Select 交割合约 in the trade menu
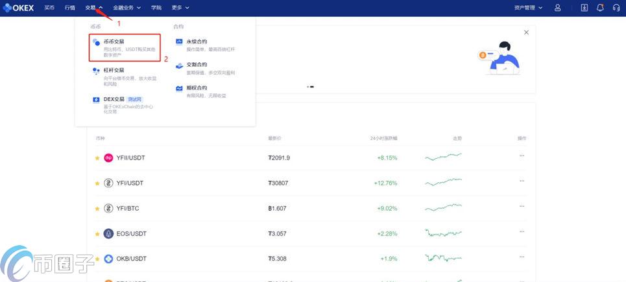Screen dimensions: 626x282 206,68
